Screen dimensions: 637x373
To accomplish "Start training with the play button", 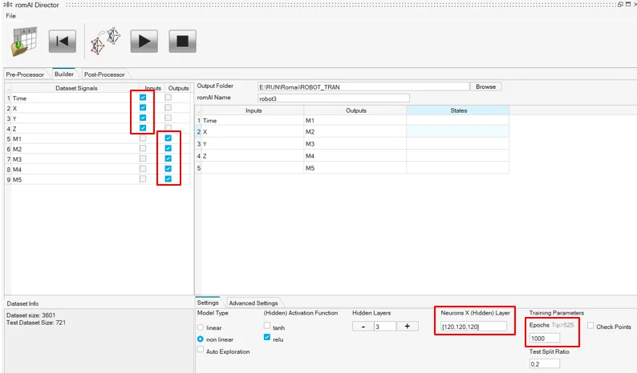I will coord(144,41).
